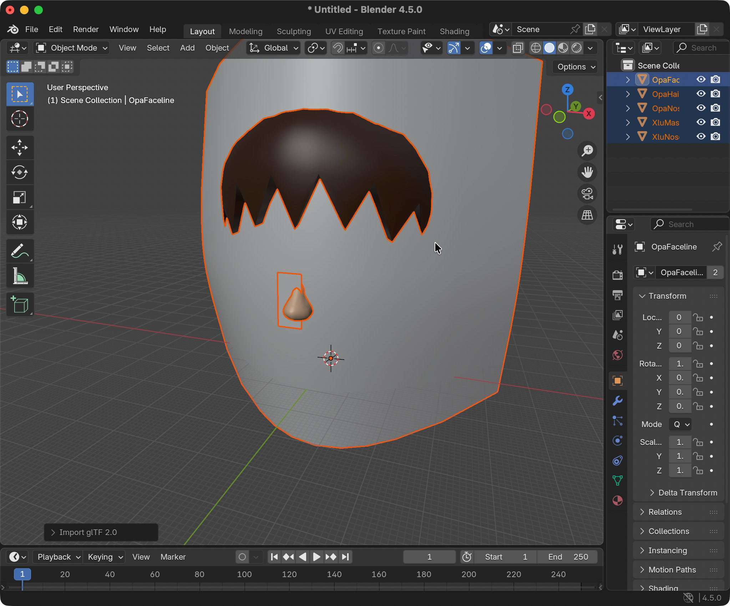Viewport: 730px width, 606px height.
Task: Click the Add Cube tool
Action: 20,305
